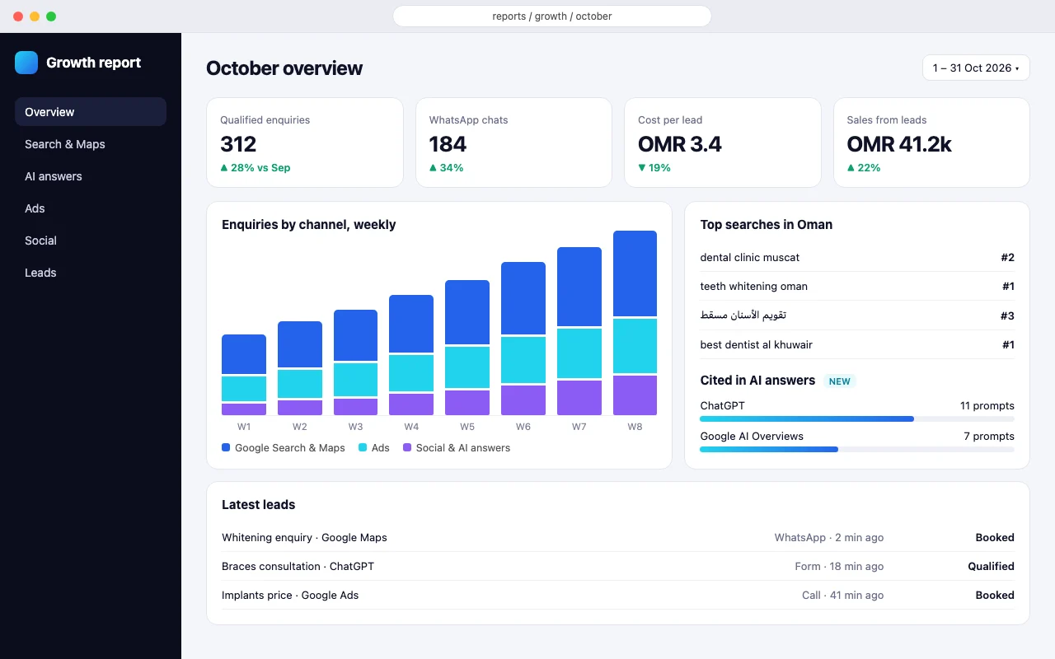This screenshot has width=1055, height=659.
Task: Click the red close window button
Action: pyautogui.click(x=18, y=16)
